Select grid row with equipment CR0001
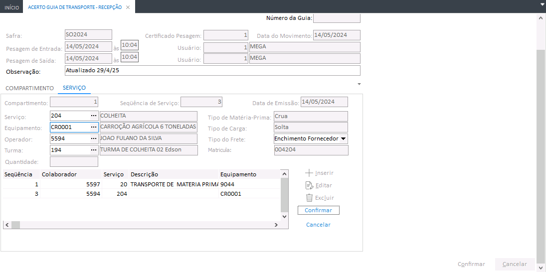The height and width of the screenshot is (272, 546). (142, 194)
